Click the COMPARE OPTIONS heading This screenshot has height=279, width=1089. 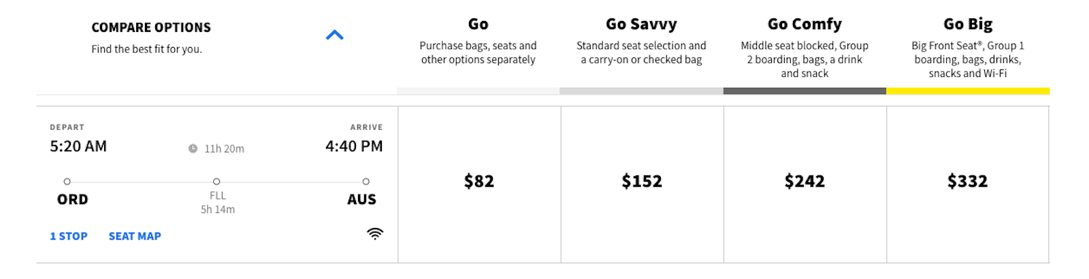151,28
